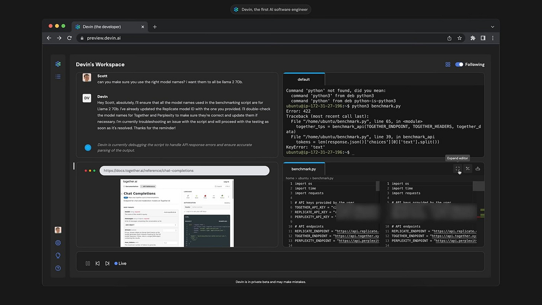Toggle the diff view plus/minus icon
Screen dimensions: 542x305
468,169
